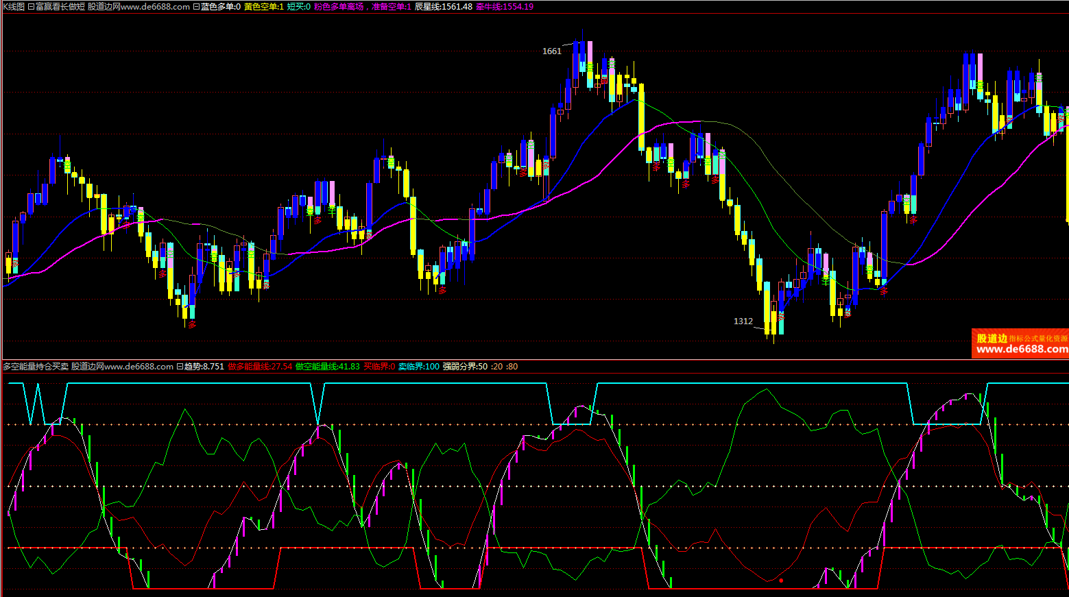
Task: Click the 1312 low price marker
Action: click(743, 321)
